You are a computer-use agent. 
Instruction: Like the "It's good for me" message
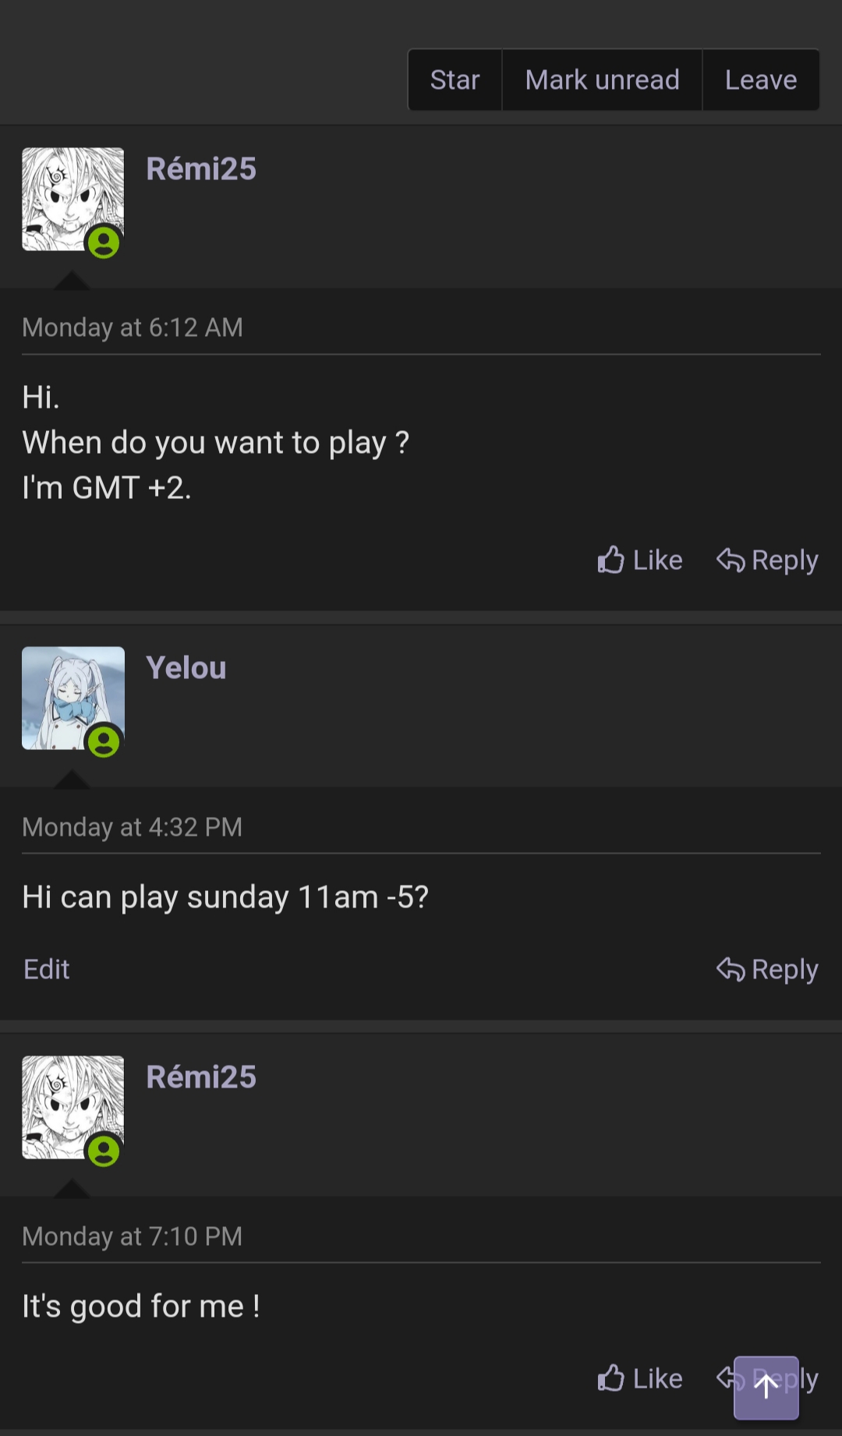tap(640, 1378)
